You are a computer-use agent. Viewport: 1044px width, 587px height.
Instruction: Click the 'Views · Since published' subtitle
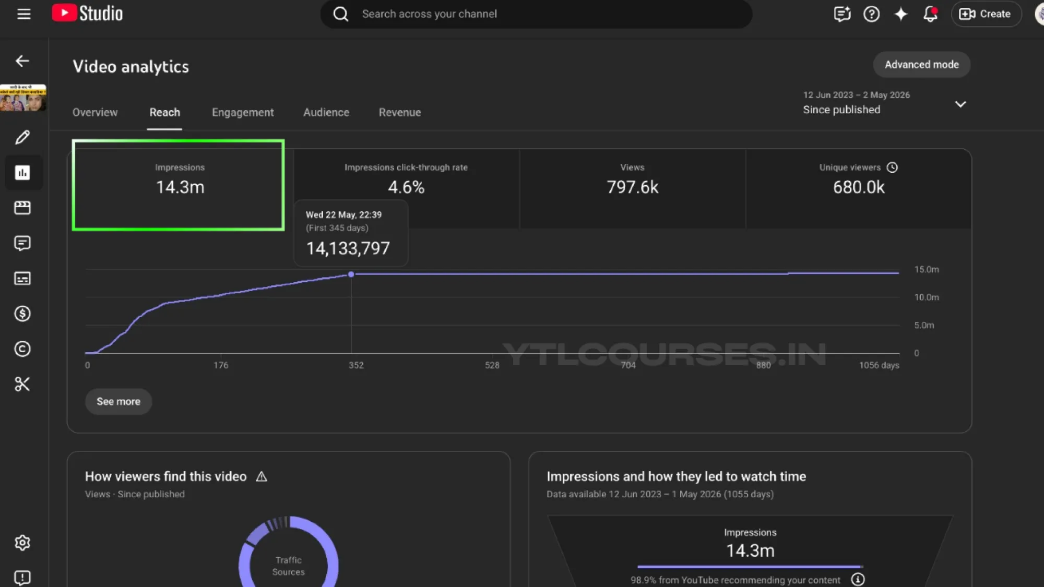[x=135, y=494]
